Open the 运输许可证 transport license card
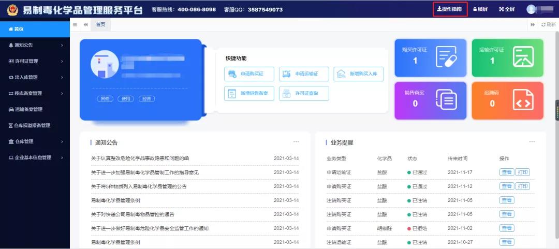The width and height of the screenshot is (559, 249). click(502, 57)
